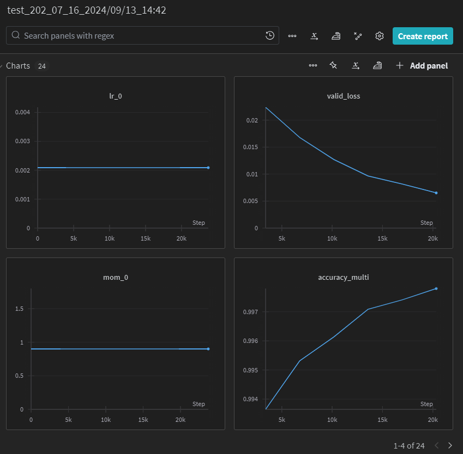Viewport: 463px width, 454px height.
Task: Open workspace smoothing settings icon
Action: click(x=336, y=36)
